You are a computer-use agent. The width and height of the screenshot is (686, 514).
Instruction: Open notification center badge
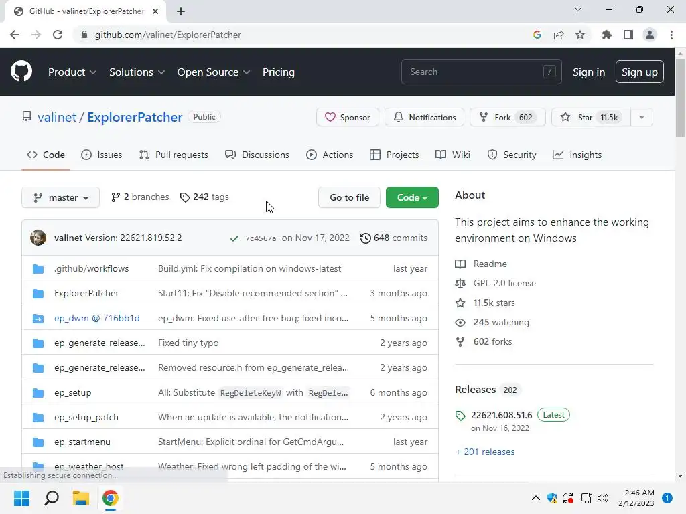(667, 498)
